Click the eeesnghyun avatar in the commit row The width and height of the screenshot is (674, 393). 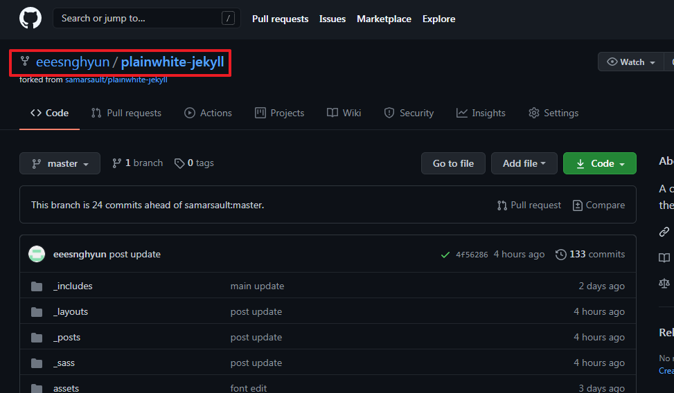pyautogui.click(x=37, y=254)
